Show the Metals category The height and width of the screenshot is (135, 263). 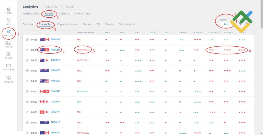coord(87,24)
